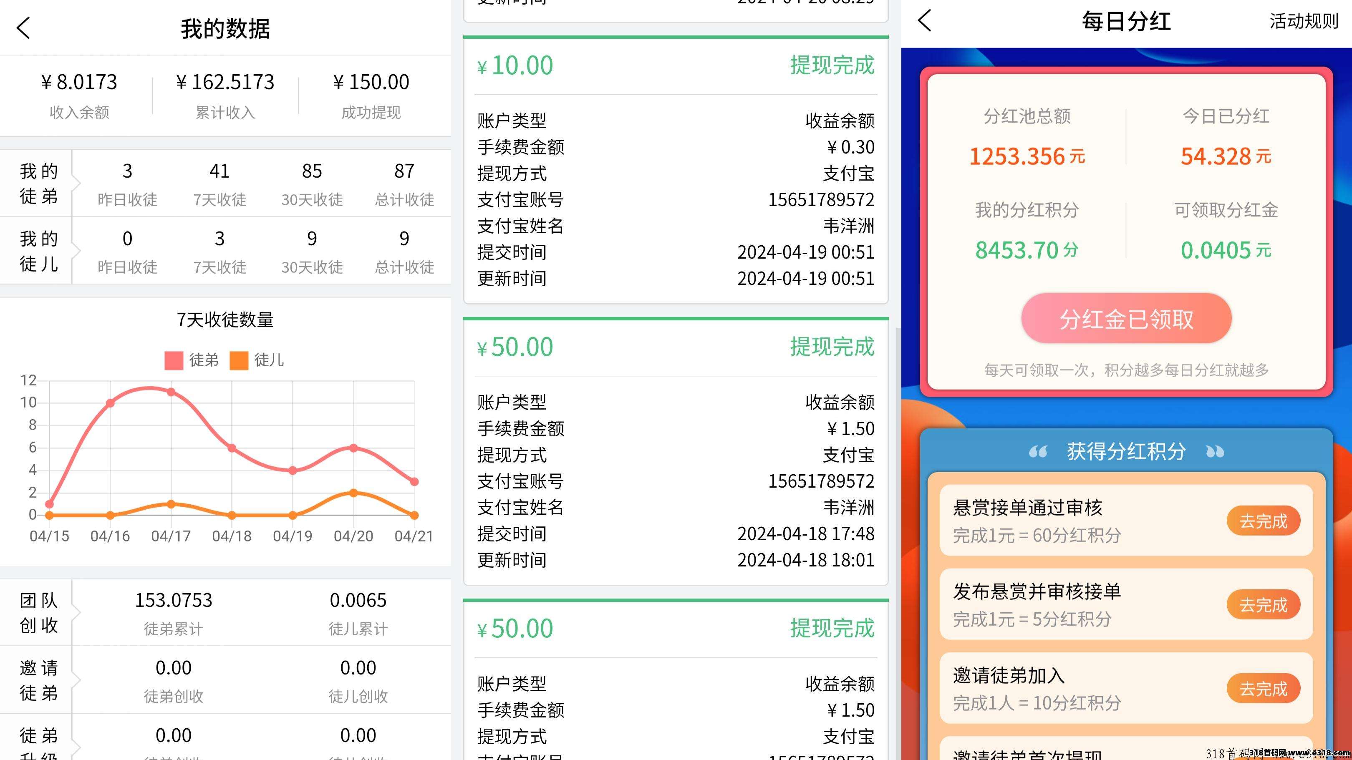This screenshot has width=1352, height=760.
Task: Click 分红池总额 1253.356元
Action: 1027,156
